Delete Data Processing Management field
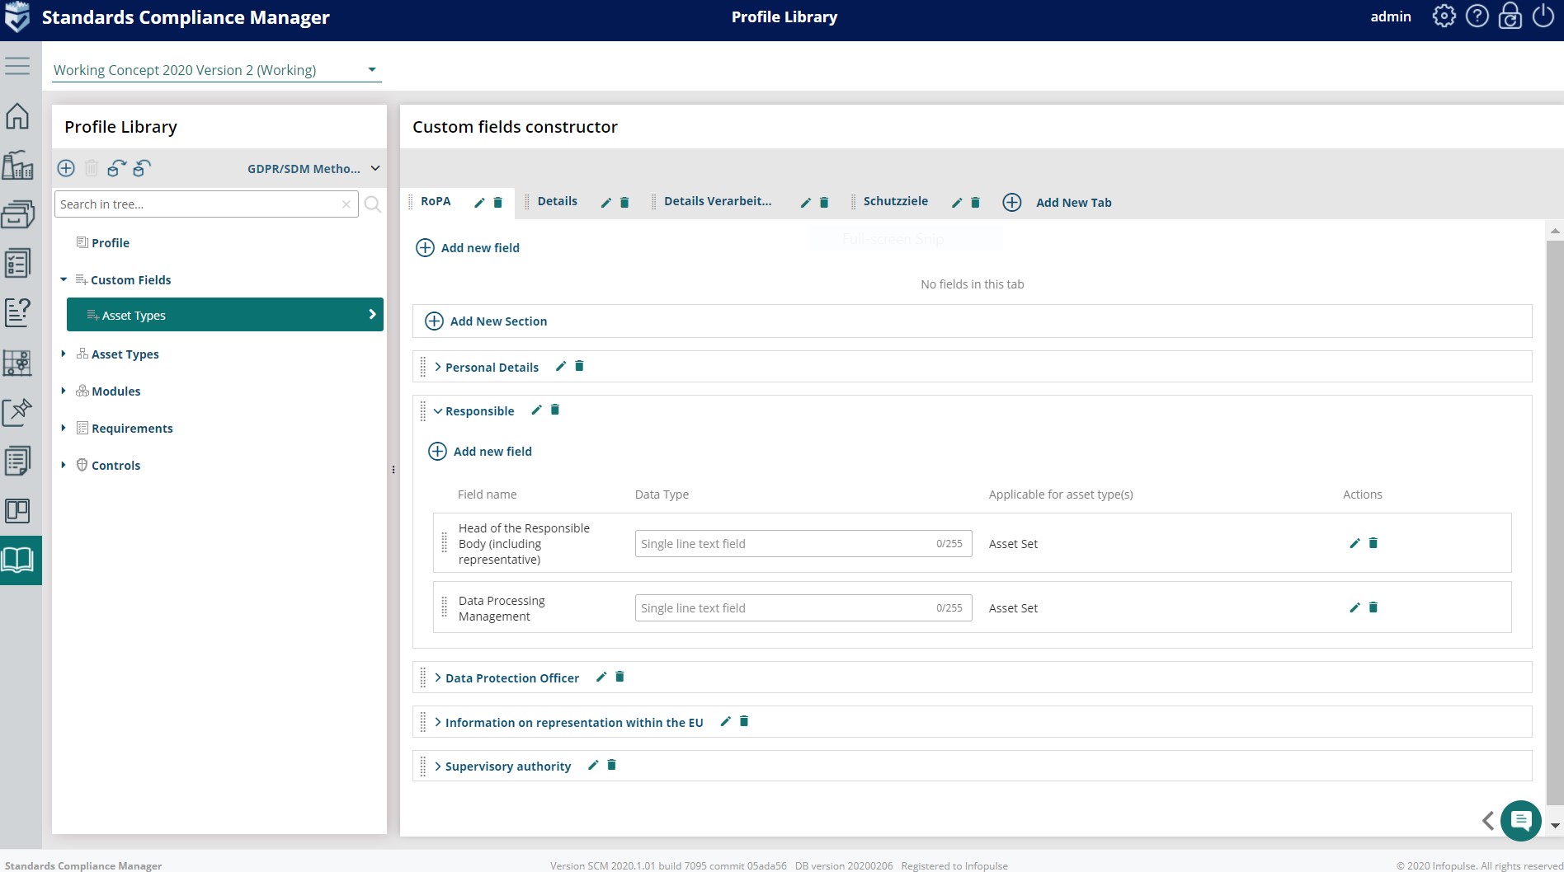This screenshot has height=872, width=1564. pyautogui.click(x=1373, y=607)
